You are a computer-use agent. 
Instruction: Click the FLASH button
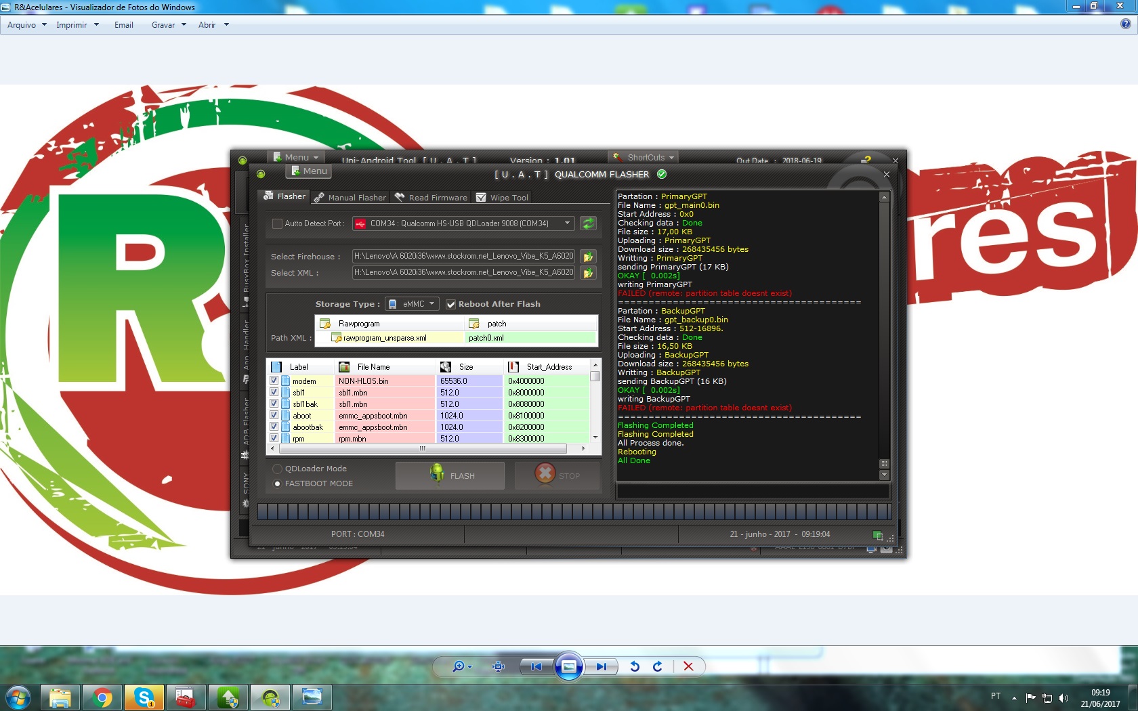450,475
